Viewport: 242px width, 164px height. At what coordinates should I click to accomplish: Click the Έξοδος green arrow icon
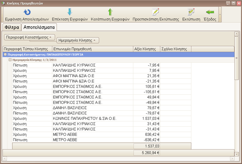tap(210, 12)
